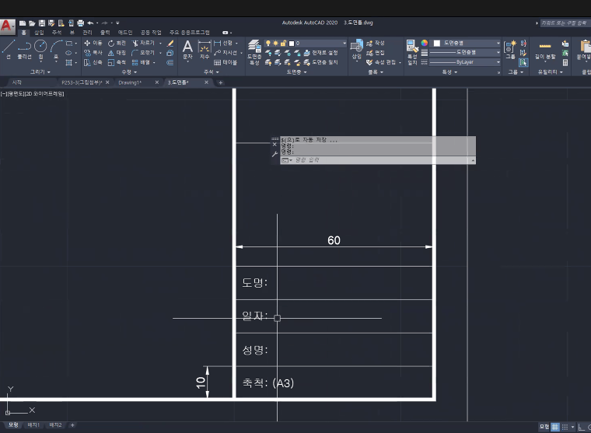This screenshot has height=433, width=591.
Task: Activate the Scale (축척) tool
Action: pyautogui.click(x=117, y=62)
